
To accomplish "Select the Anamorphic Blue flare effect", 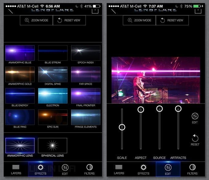I will (20, 53).
